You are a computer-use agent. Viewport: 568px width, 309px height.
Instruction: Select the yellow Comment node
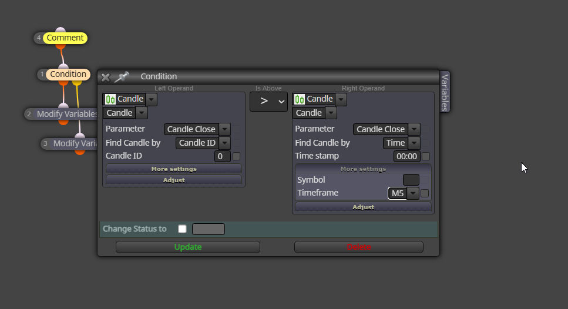(65, 38)
